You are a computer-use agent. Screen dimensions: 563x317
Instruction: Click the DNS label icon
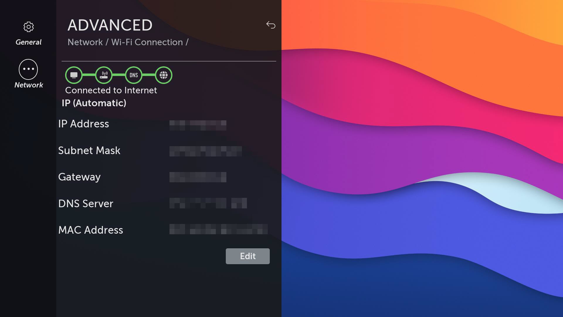(x=133, y=75)
